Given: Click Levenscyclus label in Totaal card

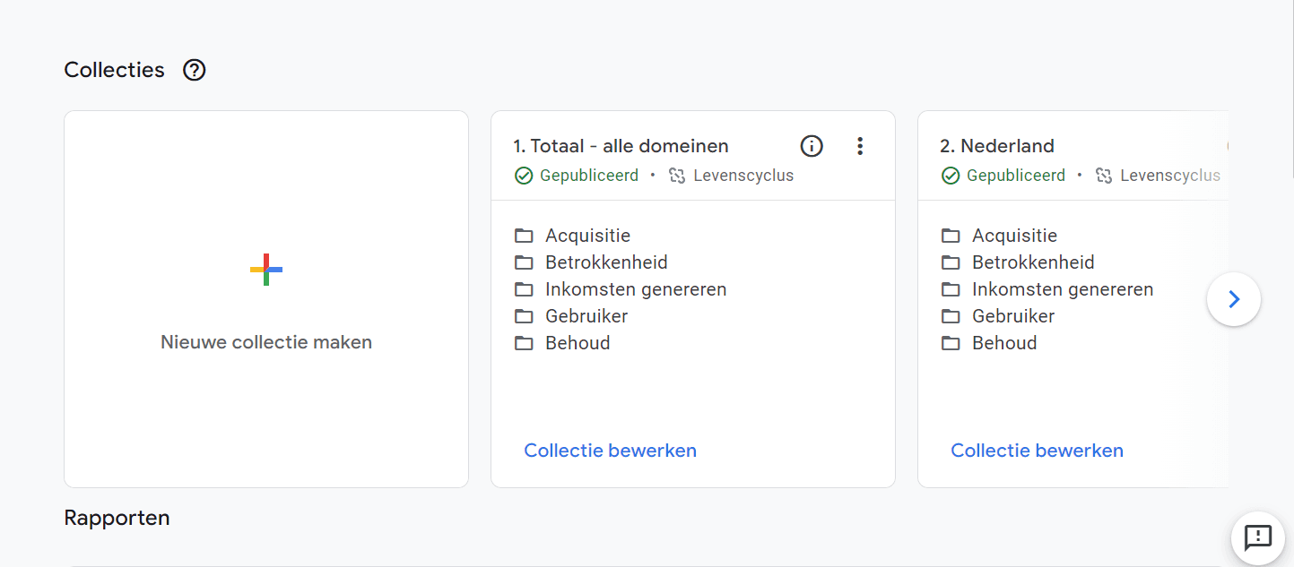Looking at the screenshot, I should tap(743, 176).
